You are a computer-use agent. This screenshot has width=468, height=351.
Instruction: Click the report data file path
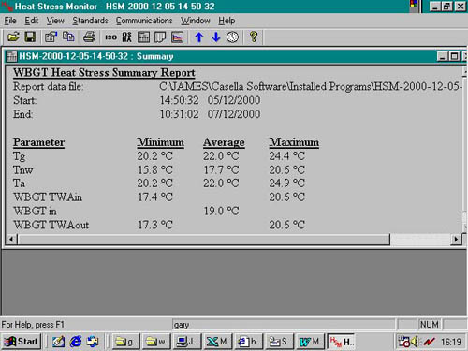[x=310, y=86]
